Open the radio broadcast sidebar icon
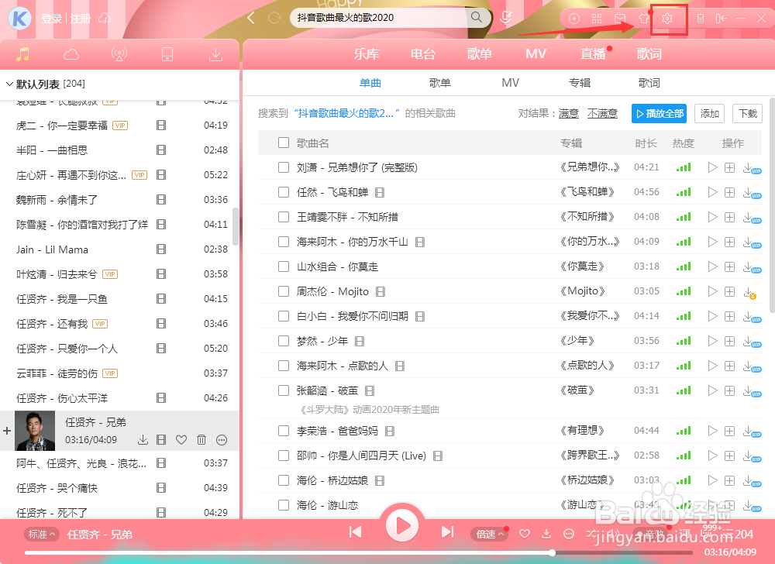Image resolution: width=775 pixels, height=564 pixels. (x=119, y=54)
